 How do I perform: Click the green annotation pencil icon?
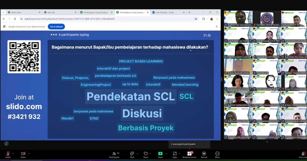[x=6, y=144]
